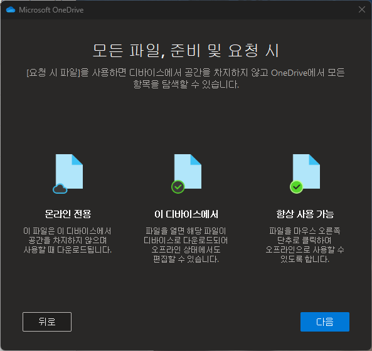Click description starting 파일을 열면 해당 파일이
Image resolution: width=372 pixels, height=351 pixels.
186,245
